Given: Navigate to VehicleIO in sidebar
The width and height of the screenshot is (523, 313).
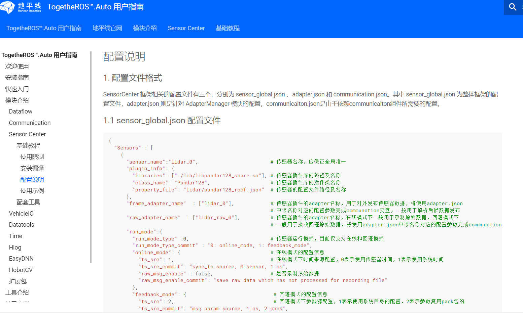Looking at the screenshot, I should [21, 214].
